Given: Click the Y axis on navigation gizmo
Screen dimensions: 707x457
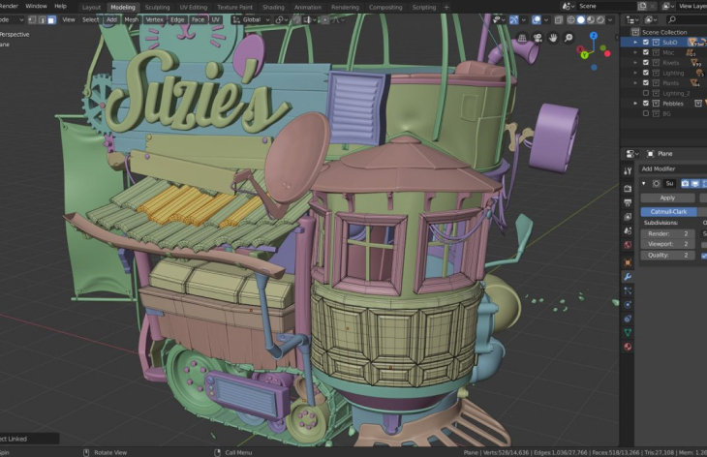Looking at the screenshot, I should click(584, 55).
